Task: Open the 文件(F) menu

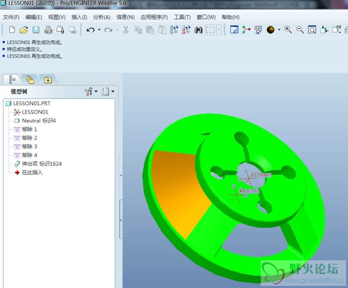Action: click(11, 17)
